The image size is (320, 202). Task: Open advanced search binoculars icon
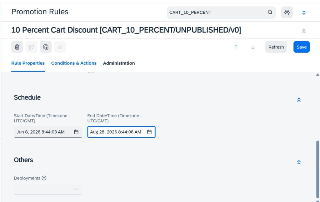(287, 12)
